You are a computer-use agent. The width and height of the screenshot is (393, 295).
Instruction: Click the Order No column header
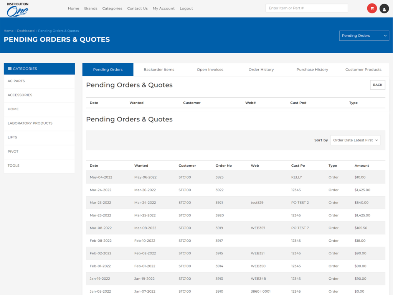coord(224,166)
